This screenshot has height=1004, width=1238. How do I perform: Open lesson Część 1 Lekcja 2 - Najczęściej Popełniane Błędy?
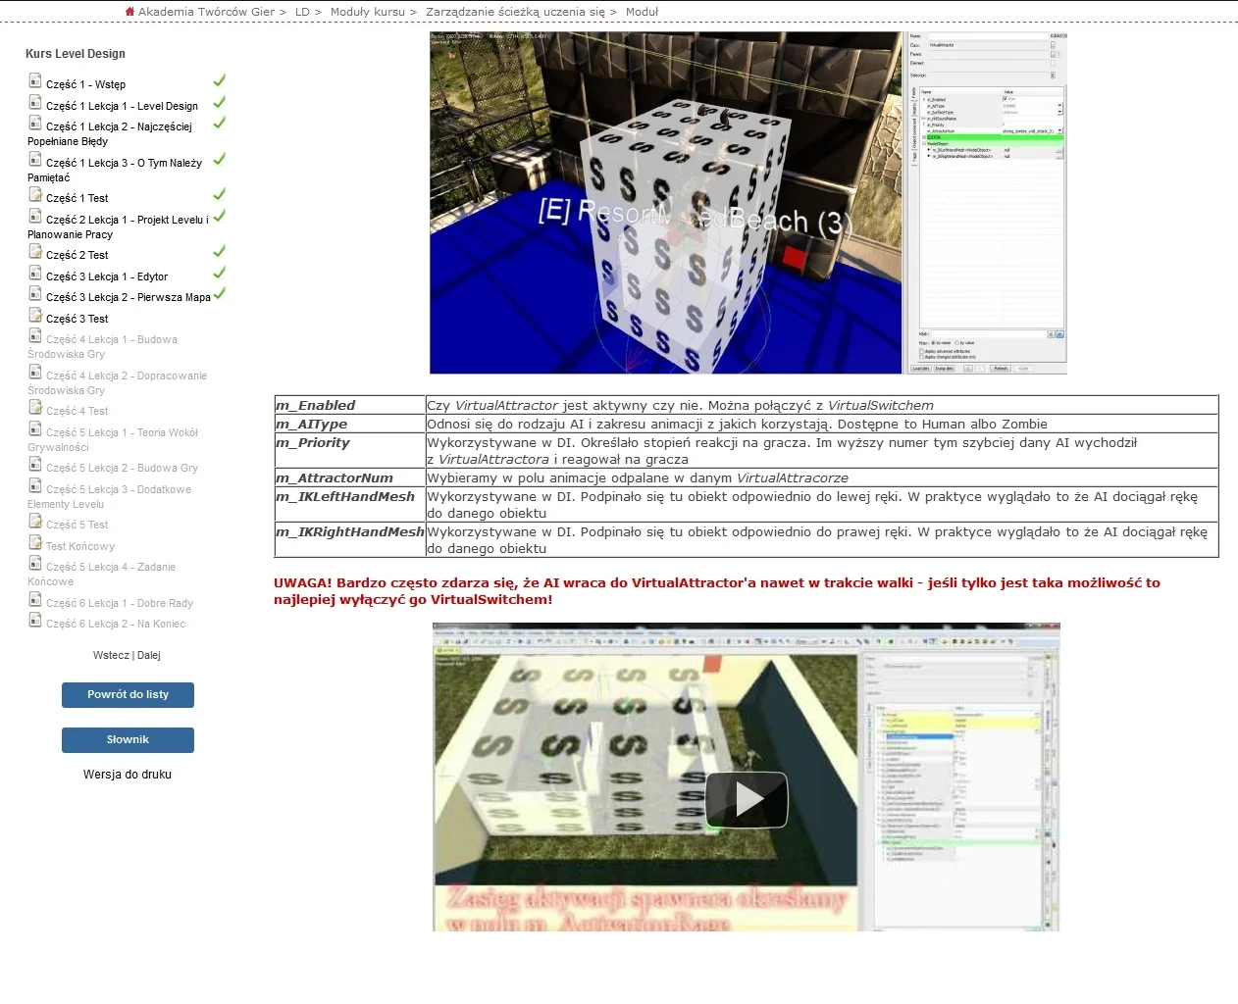click(110, 133)
